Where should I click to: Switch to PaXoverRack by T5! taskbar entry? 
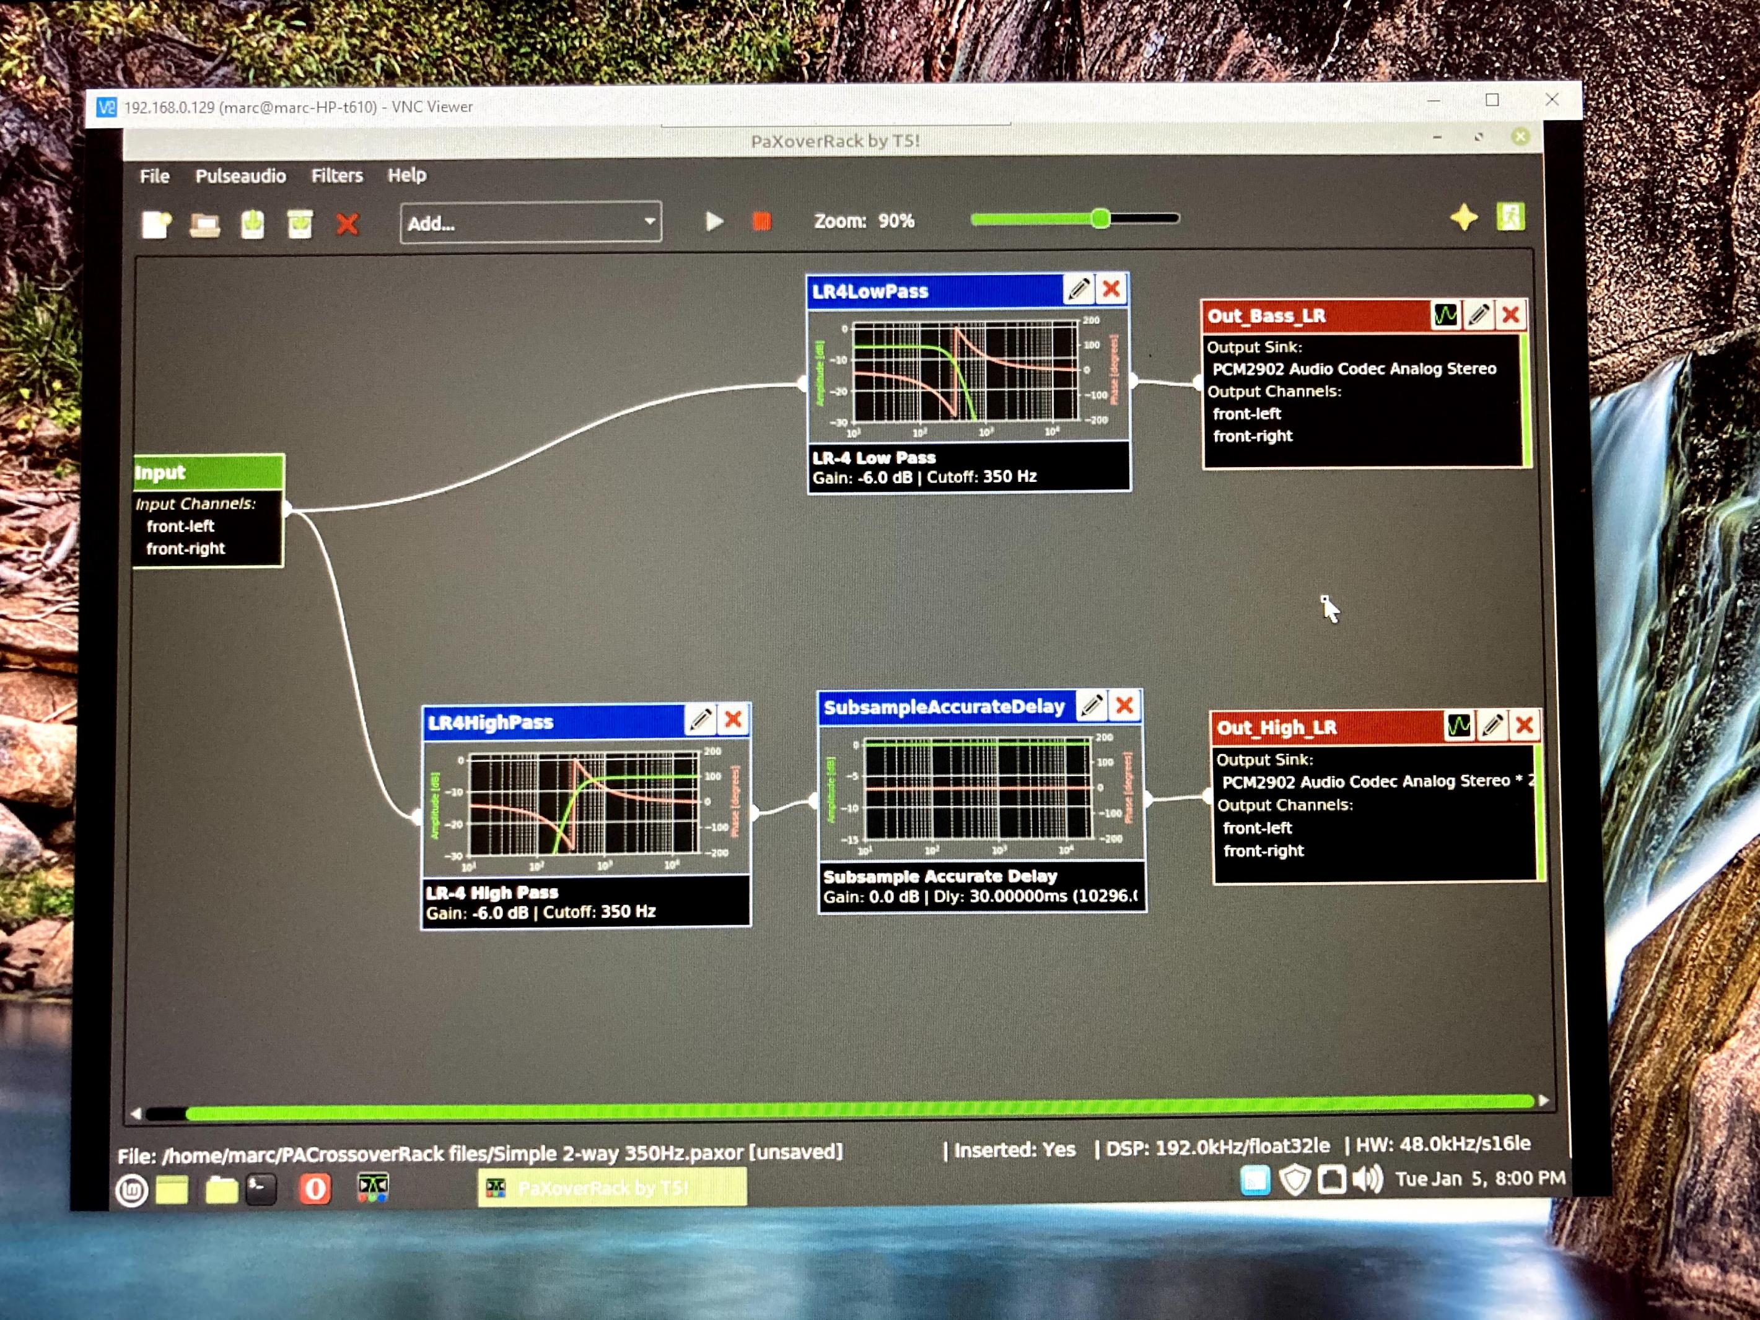(612, 1187)
